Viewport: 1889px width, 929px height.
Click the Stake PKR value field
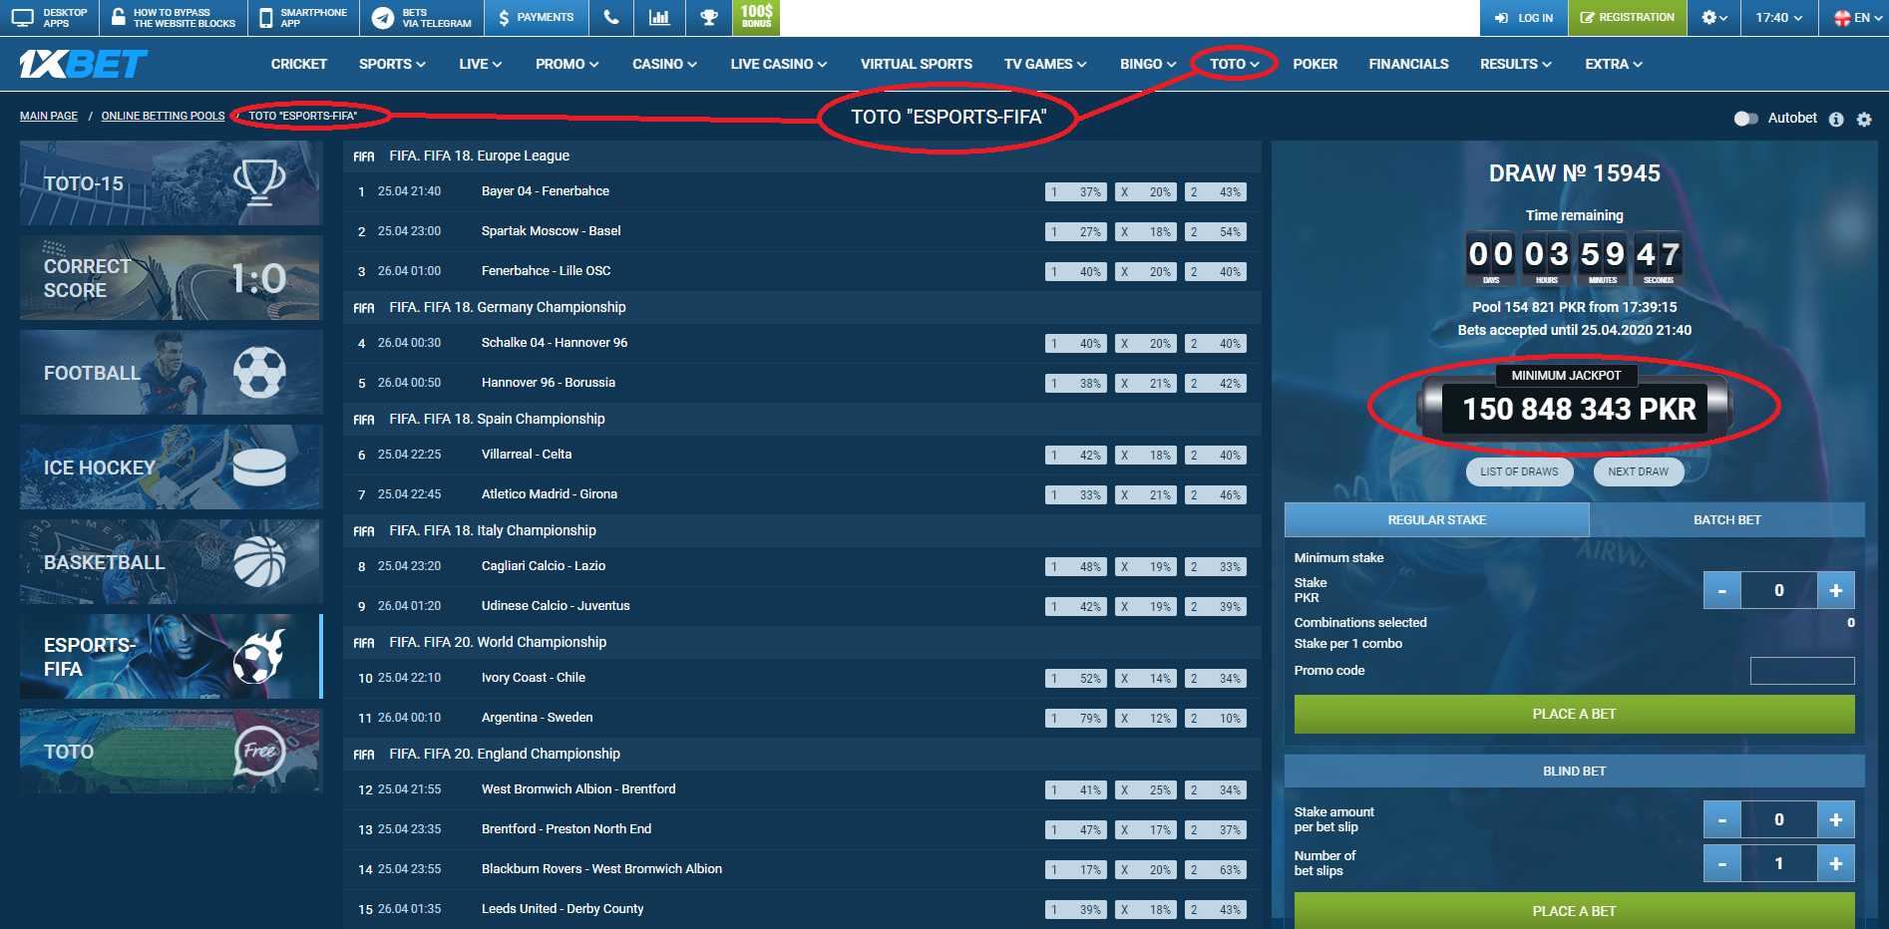coord(1778,590)
